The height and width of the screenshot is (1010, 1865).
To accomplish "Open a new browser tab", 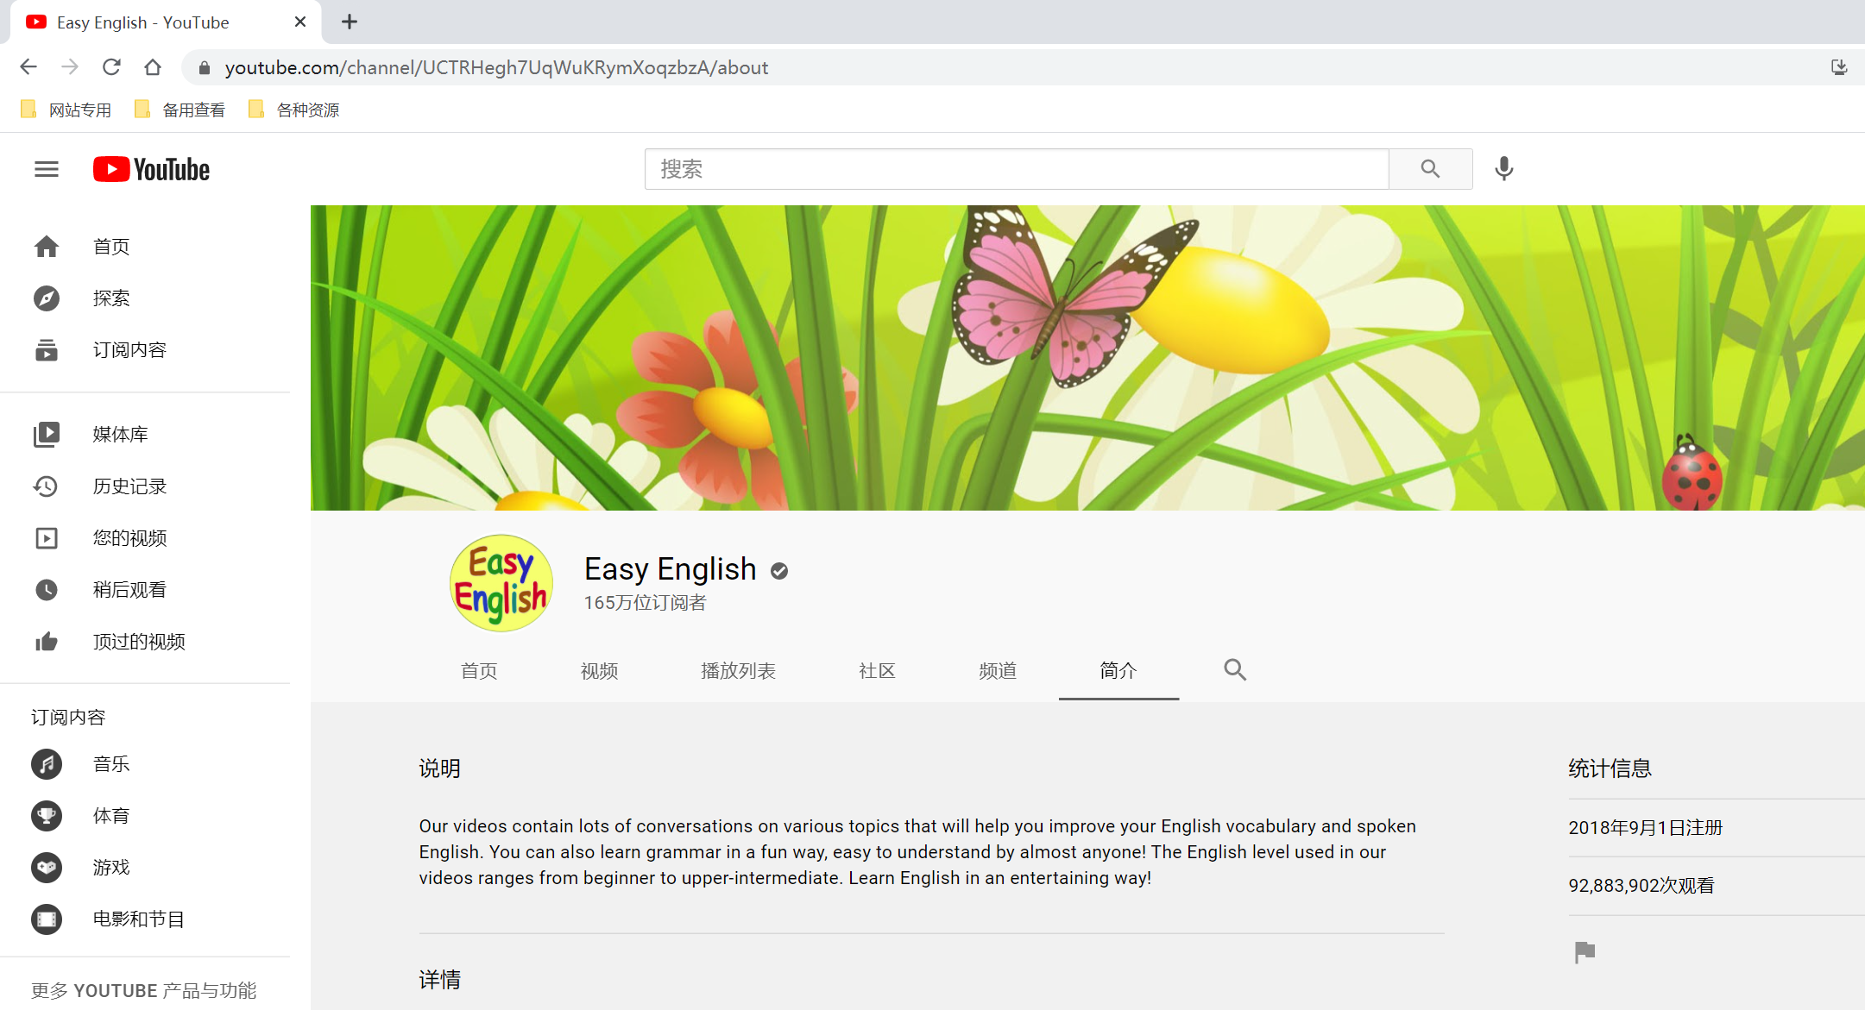I will coord(349,22).
